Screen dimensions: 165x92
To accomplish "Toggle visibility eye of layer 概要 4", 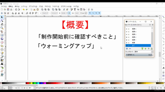I will click(127, 32).
